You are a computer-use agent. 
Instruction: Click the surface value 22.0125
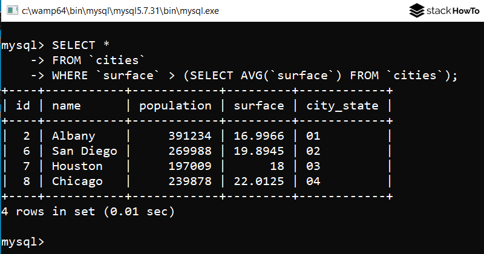click(x=258, y=181)
